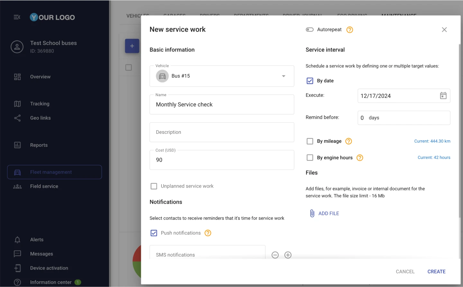Open the Alerts bell icon

point(17,239)
